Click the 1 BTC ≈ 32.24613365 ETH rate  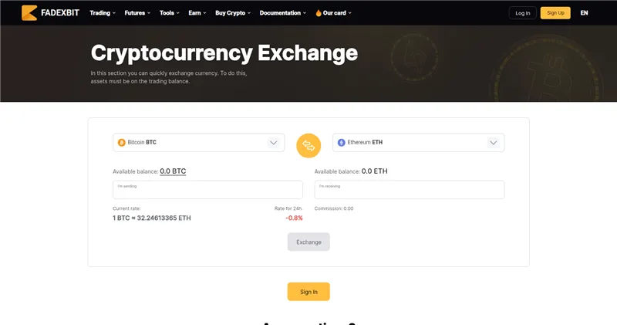pos(151,218)
